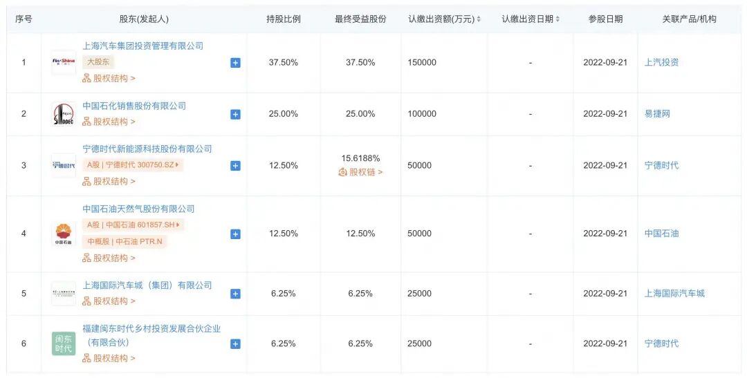Open related product 上汽投资

[662, 62]
